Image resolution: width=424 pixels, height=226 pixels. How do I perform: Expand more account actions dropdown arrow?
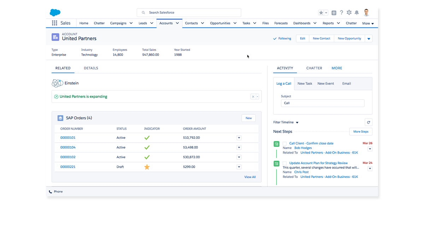(369, 38)
